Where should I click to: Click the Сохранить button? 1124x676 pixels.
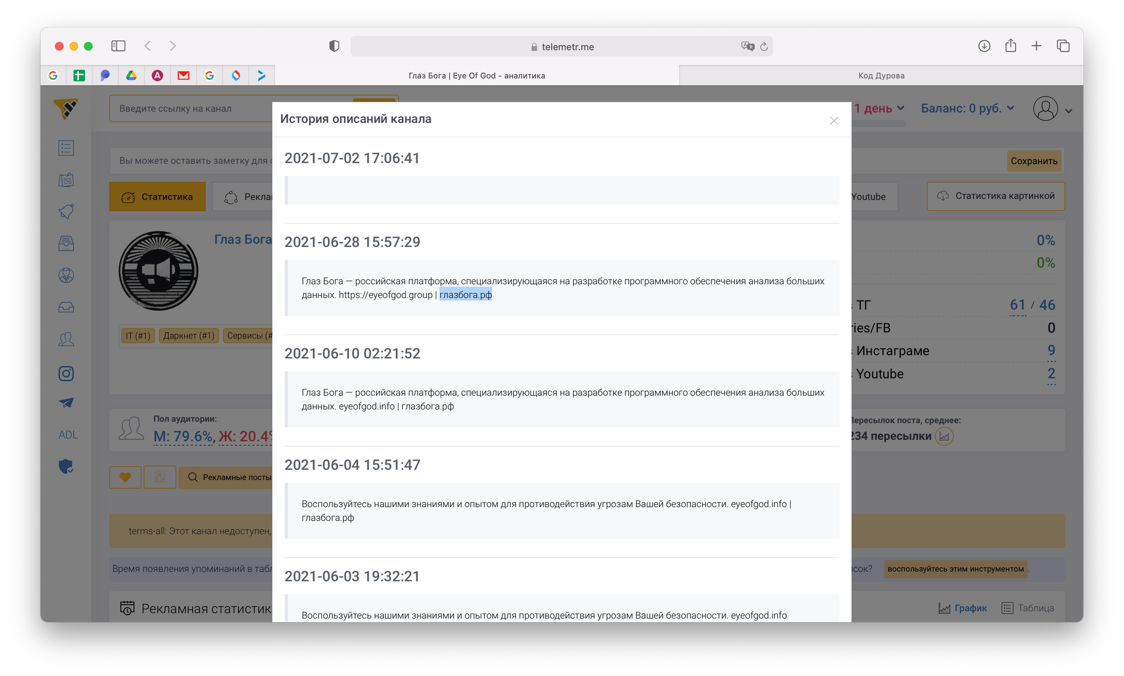pos(1034,161)
